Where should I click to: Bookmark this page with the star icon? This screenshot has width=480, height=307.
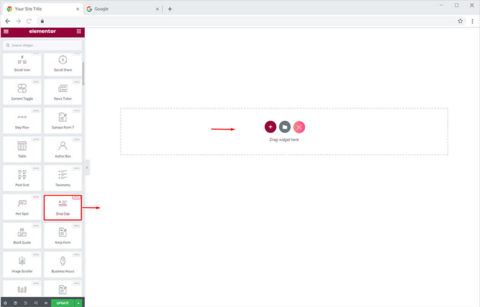tap(460, 21)
